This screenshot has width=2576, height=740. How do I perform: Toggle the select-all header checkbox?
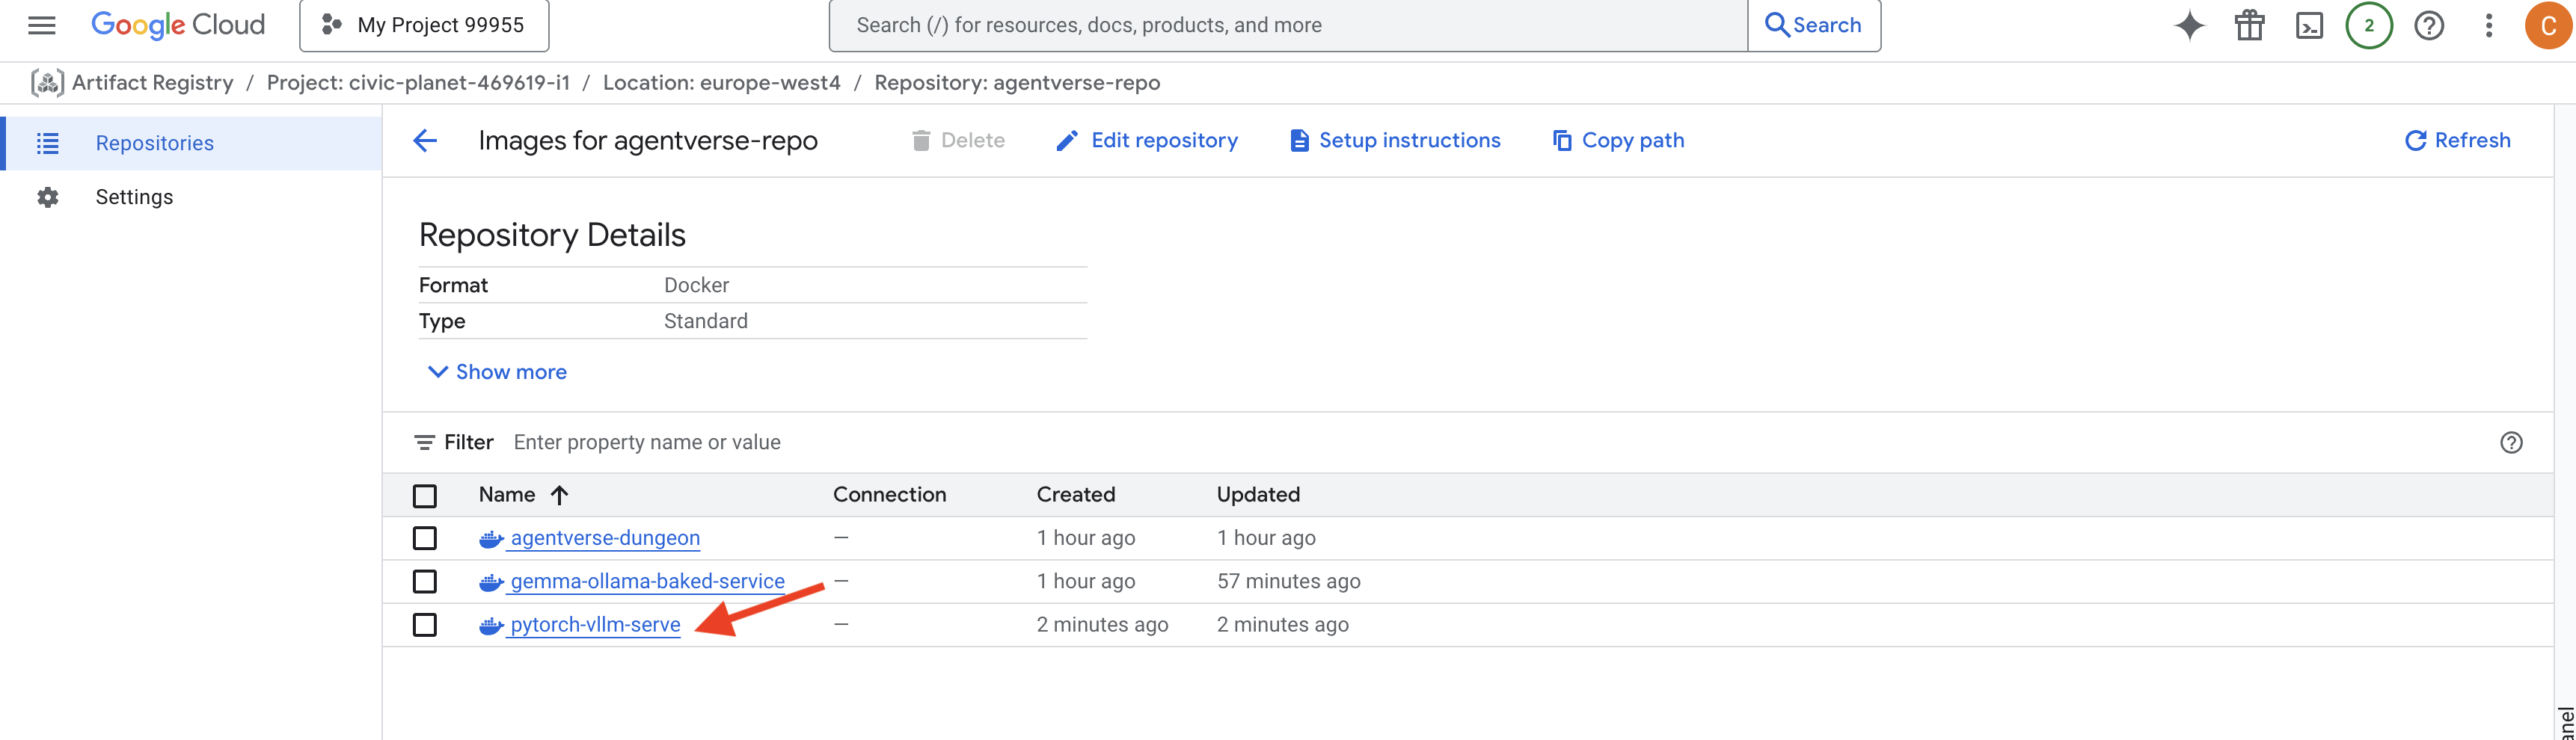click(425, 495)
